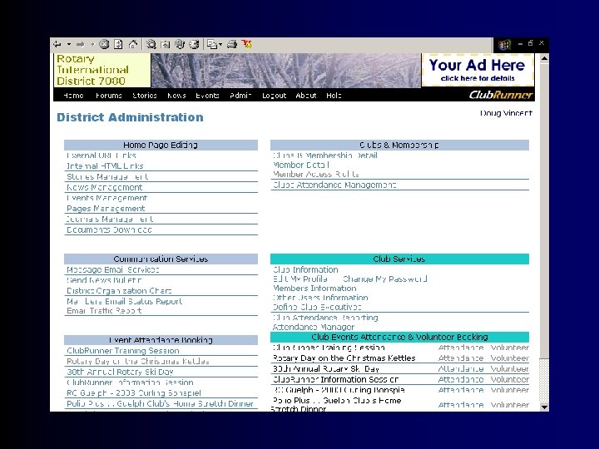Open RC Guelph 2003 Curling Bonspiel booking
The image size is (599, 449).
click(134, 392)
